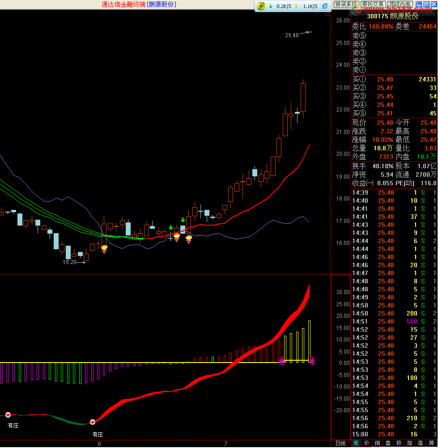
Task: Click the green 360 accelerator ball icon
Action: click(261, 6)
